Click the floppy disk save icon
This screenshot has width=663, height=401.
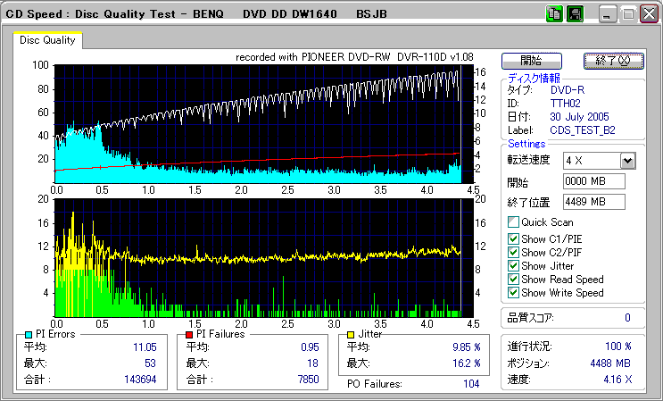[575, 14]
